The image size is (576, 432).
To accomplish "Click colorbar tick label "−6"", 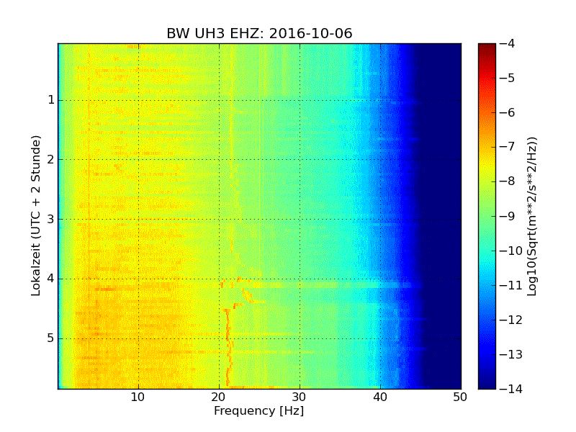I will (508, 112).
